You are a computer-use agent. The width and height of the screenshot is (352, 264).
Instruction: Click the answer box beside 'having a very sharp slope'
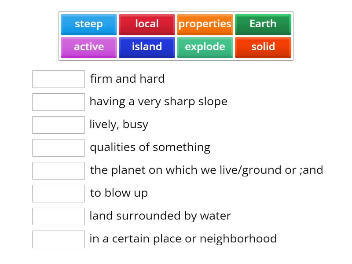pyautogui.click(x=58, y=102)
